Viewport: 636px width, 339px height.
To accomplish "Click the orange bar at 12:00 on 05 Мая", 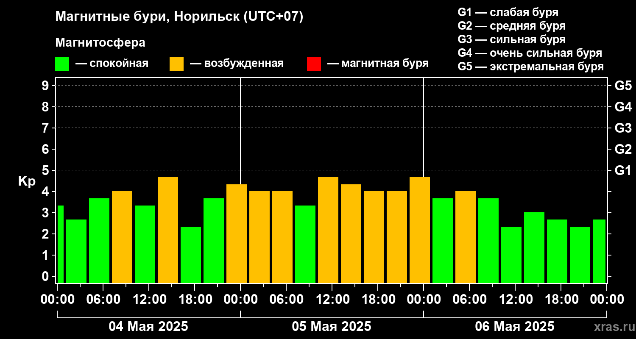I will 328,230.
